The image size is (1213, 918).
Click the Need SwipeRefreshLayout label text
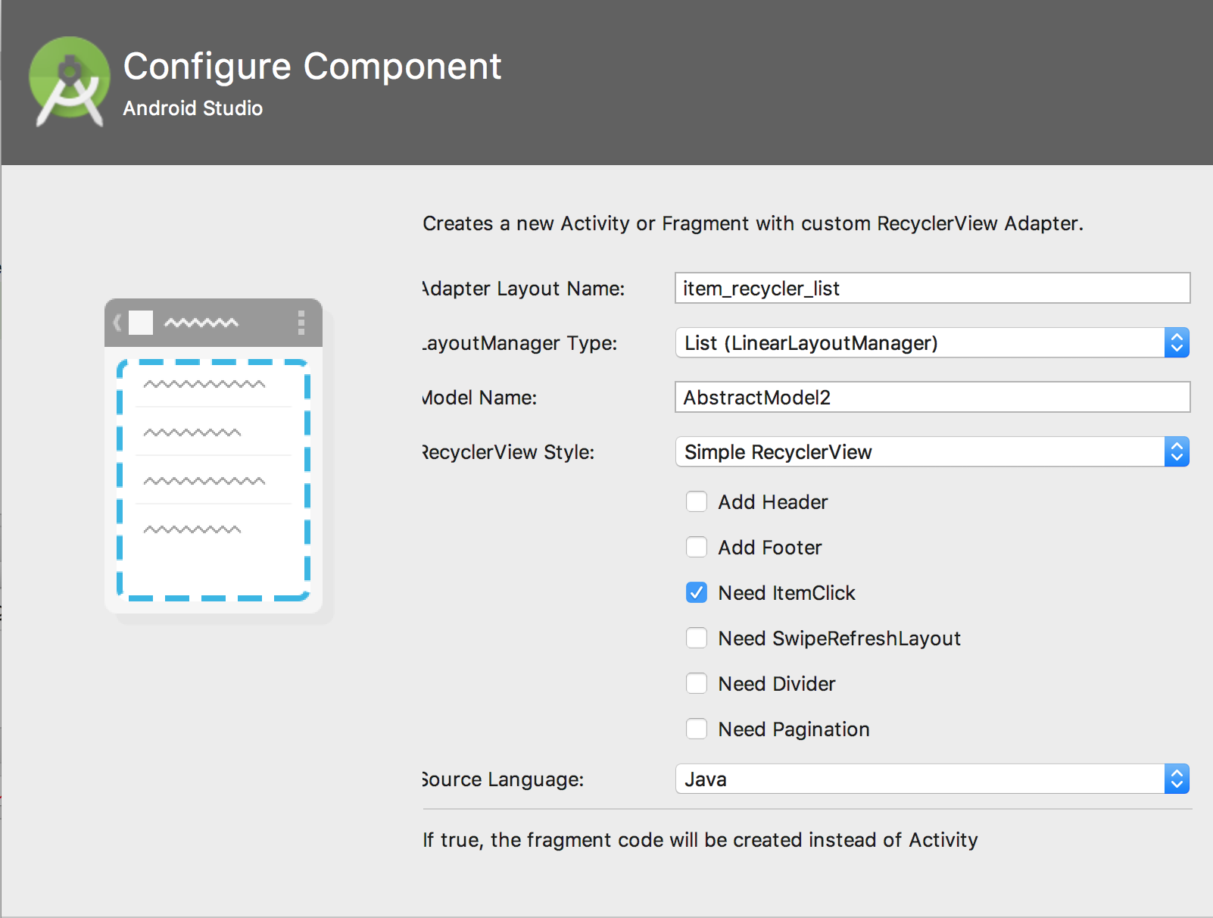(839, 639)
